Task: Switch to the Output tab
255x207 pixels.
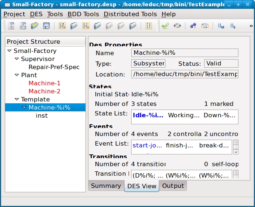Action: [173, 186]
